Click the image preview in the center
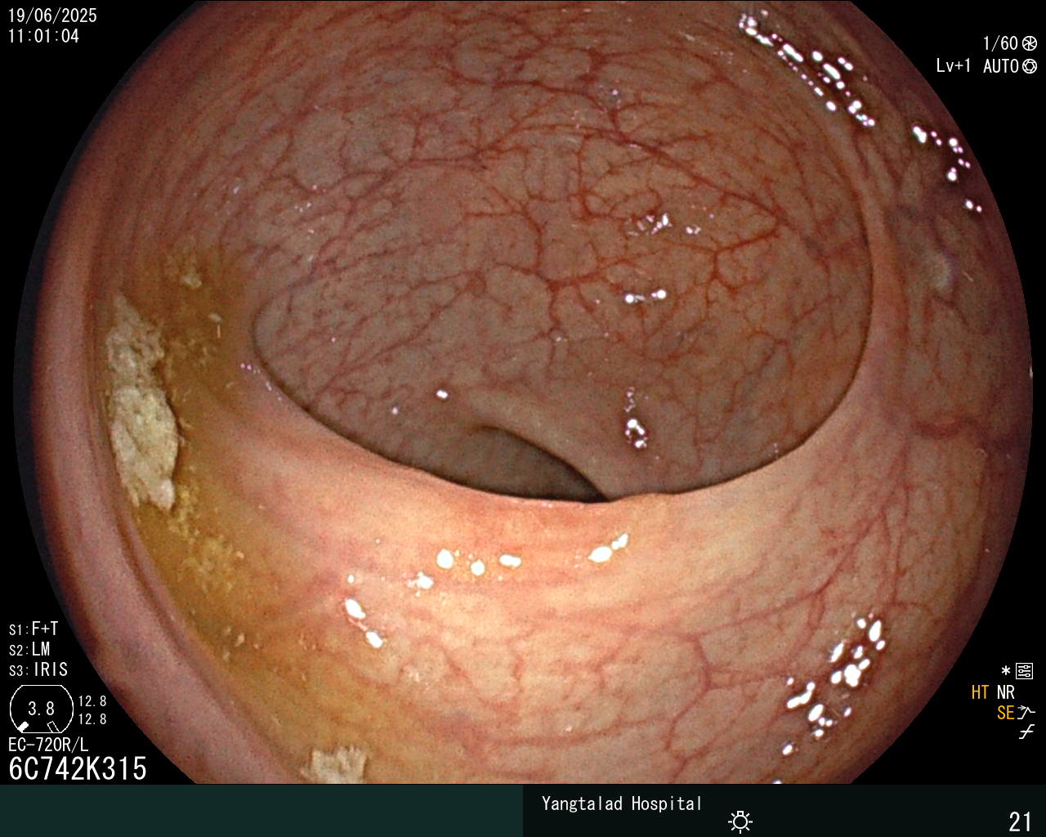This screenshot has width=1046, height=837. click(x=523, y=392)
